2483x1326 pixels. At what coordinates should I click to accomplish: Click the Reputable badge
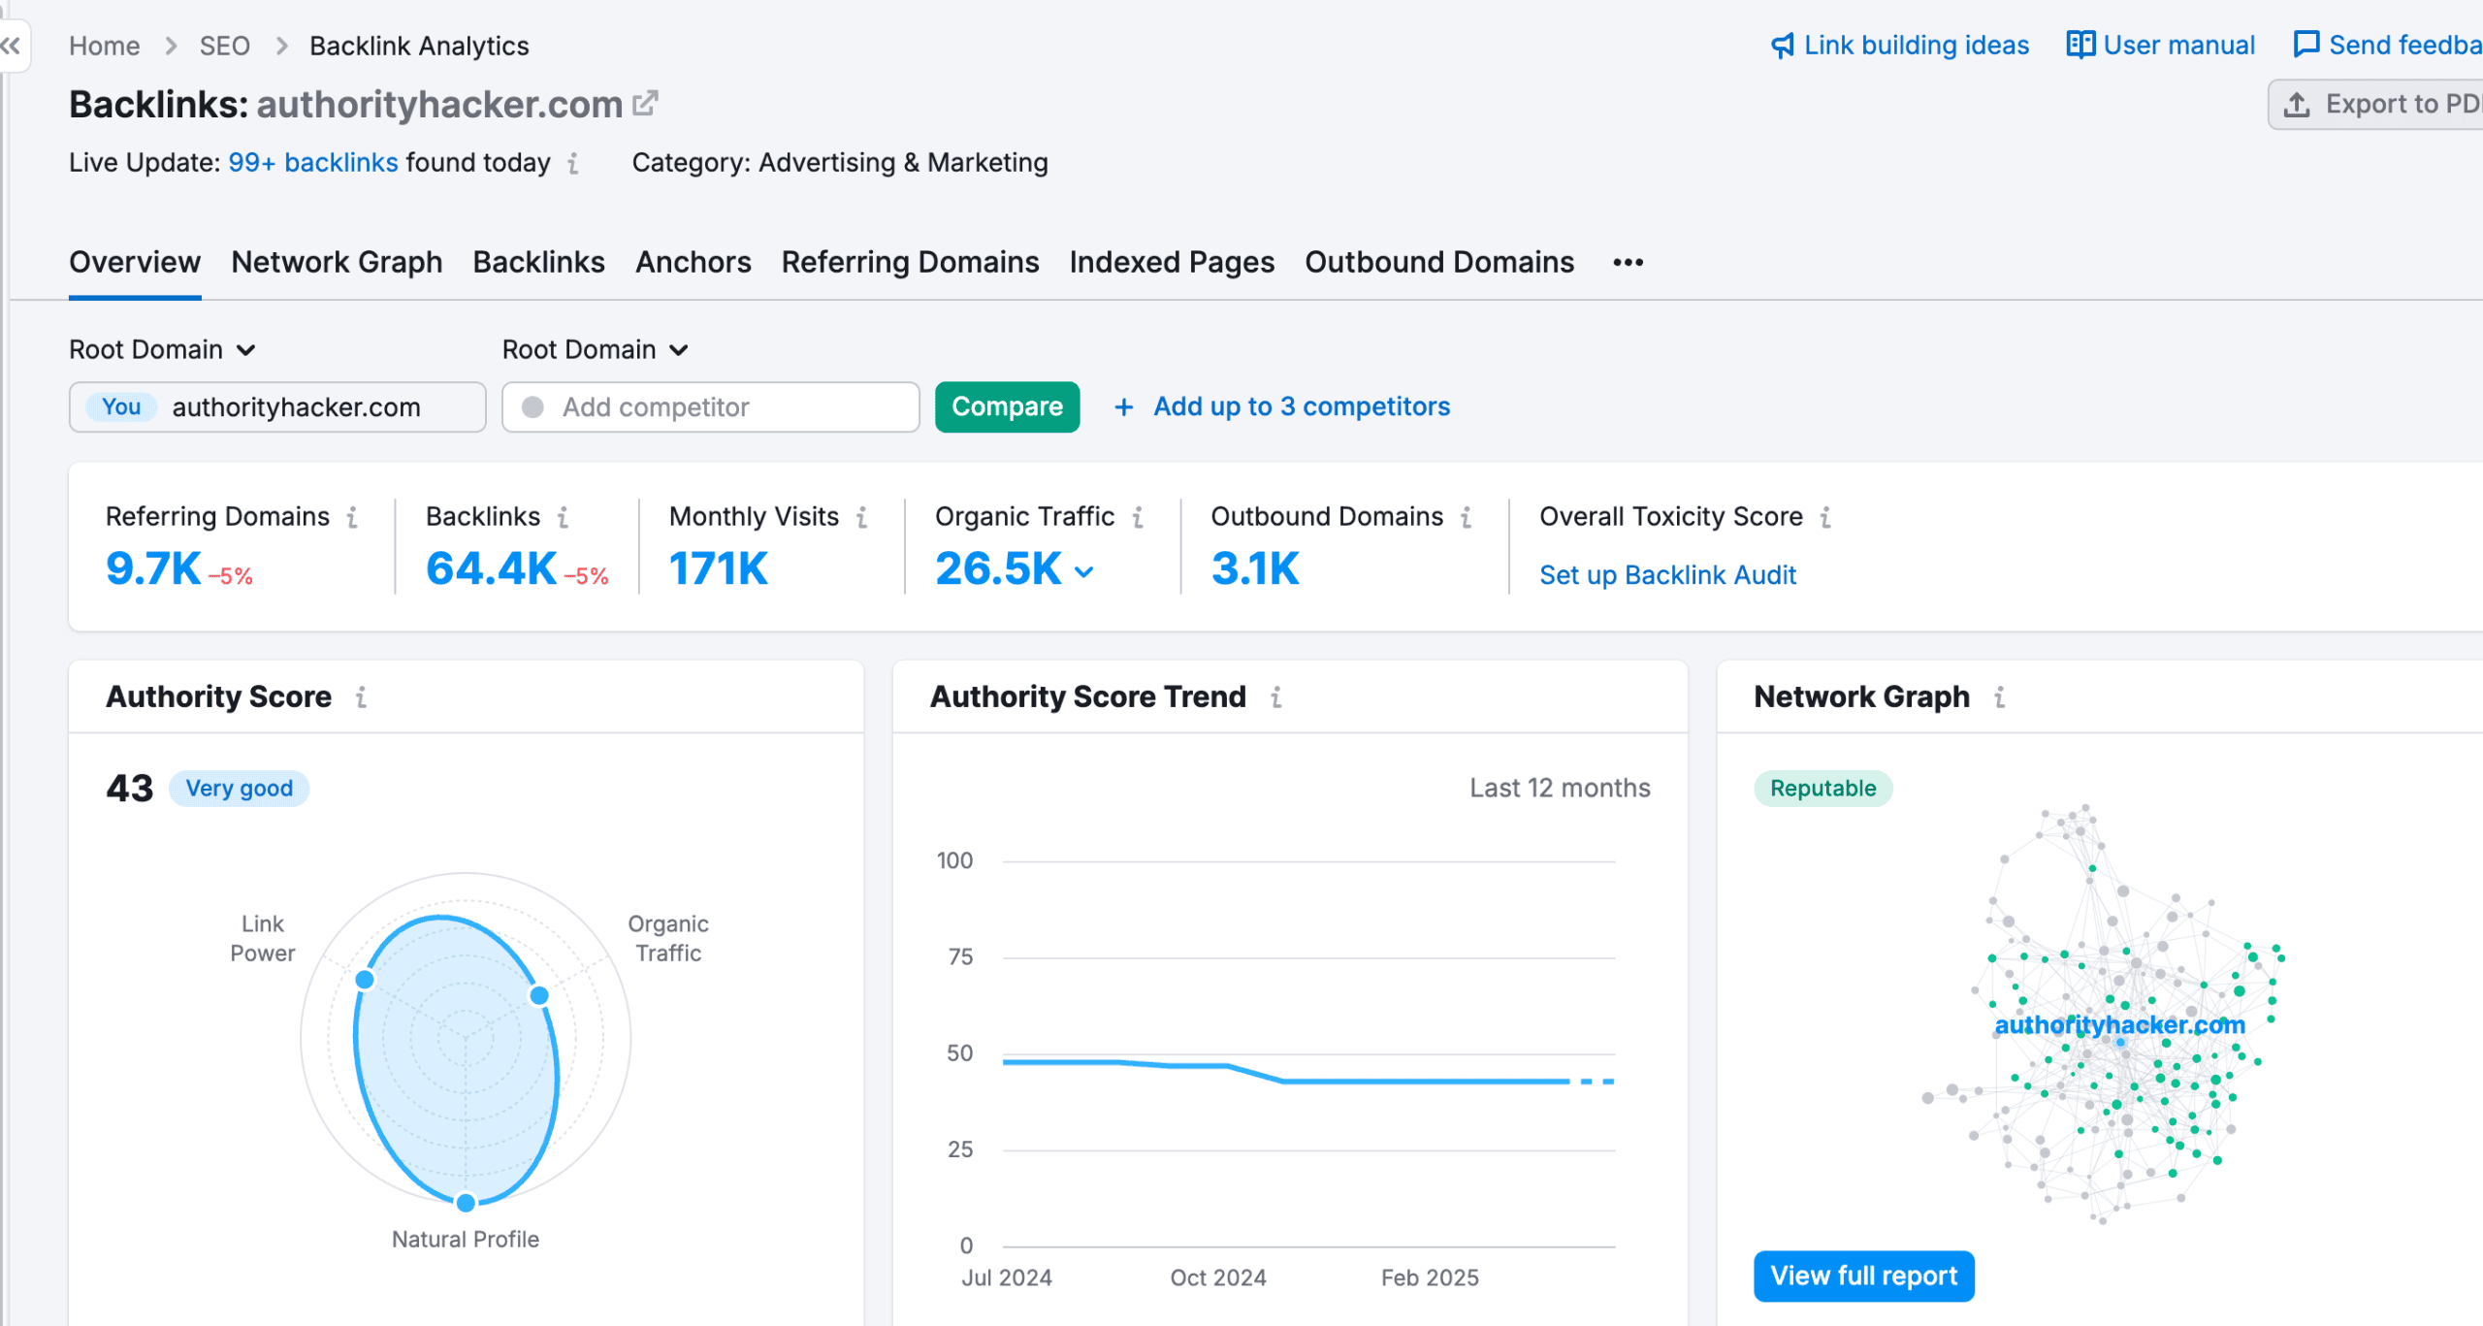point(1822,789)
